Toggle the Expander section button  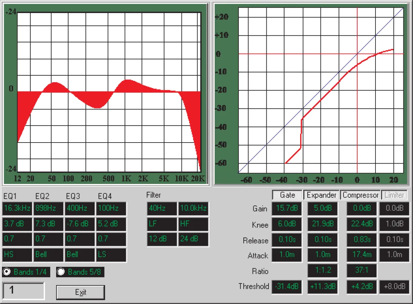(321, 195)
